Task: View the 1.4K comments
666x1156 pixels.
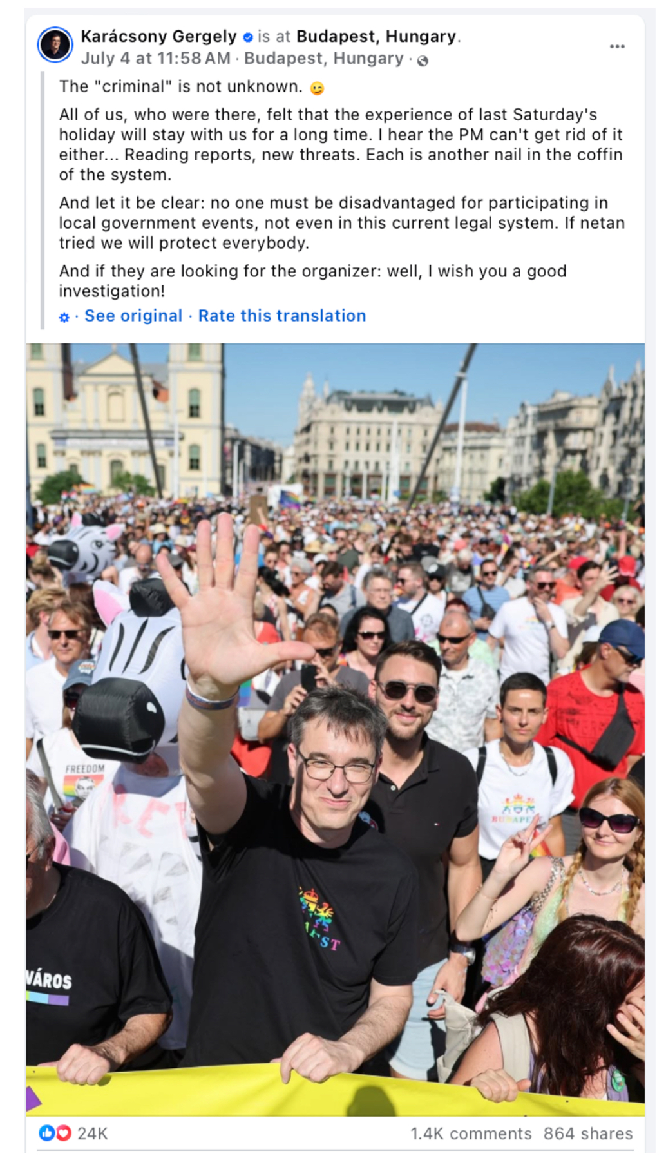Action: (x=471, y=1133)
